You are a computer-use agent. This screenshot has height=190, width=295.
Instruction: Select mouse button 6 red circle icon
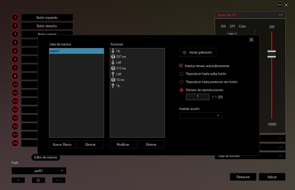(15, 59)
